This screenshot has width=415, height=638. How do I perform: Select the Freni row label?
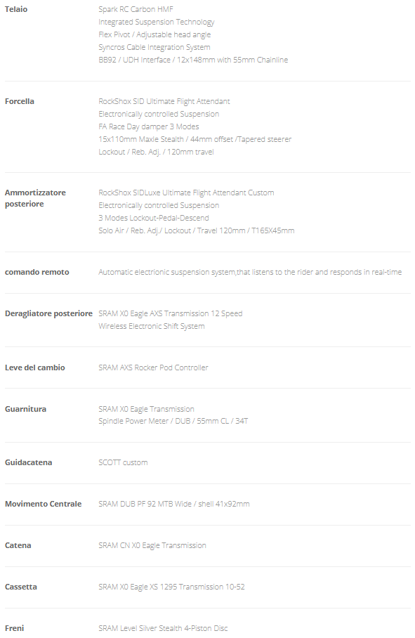point(14,628)
